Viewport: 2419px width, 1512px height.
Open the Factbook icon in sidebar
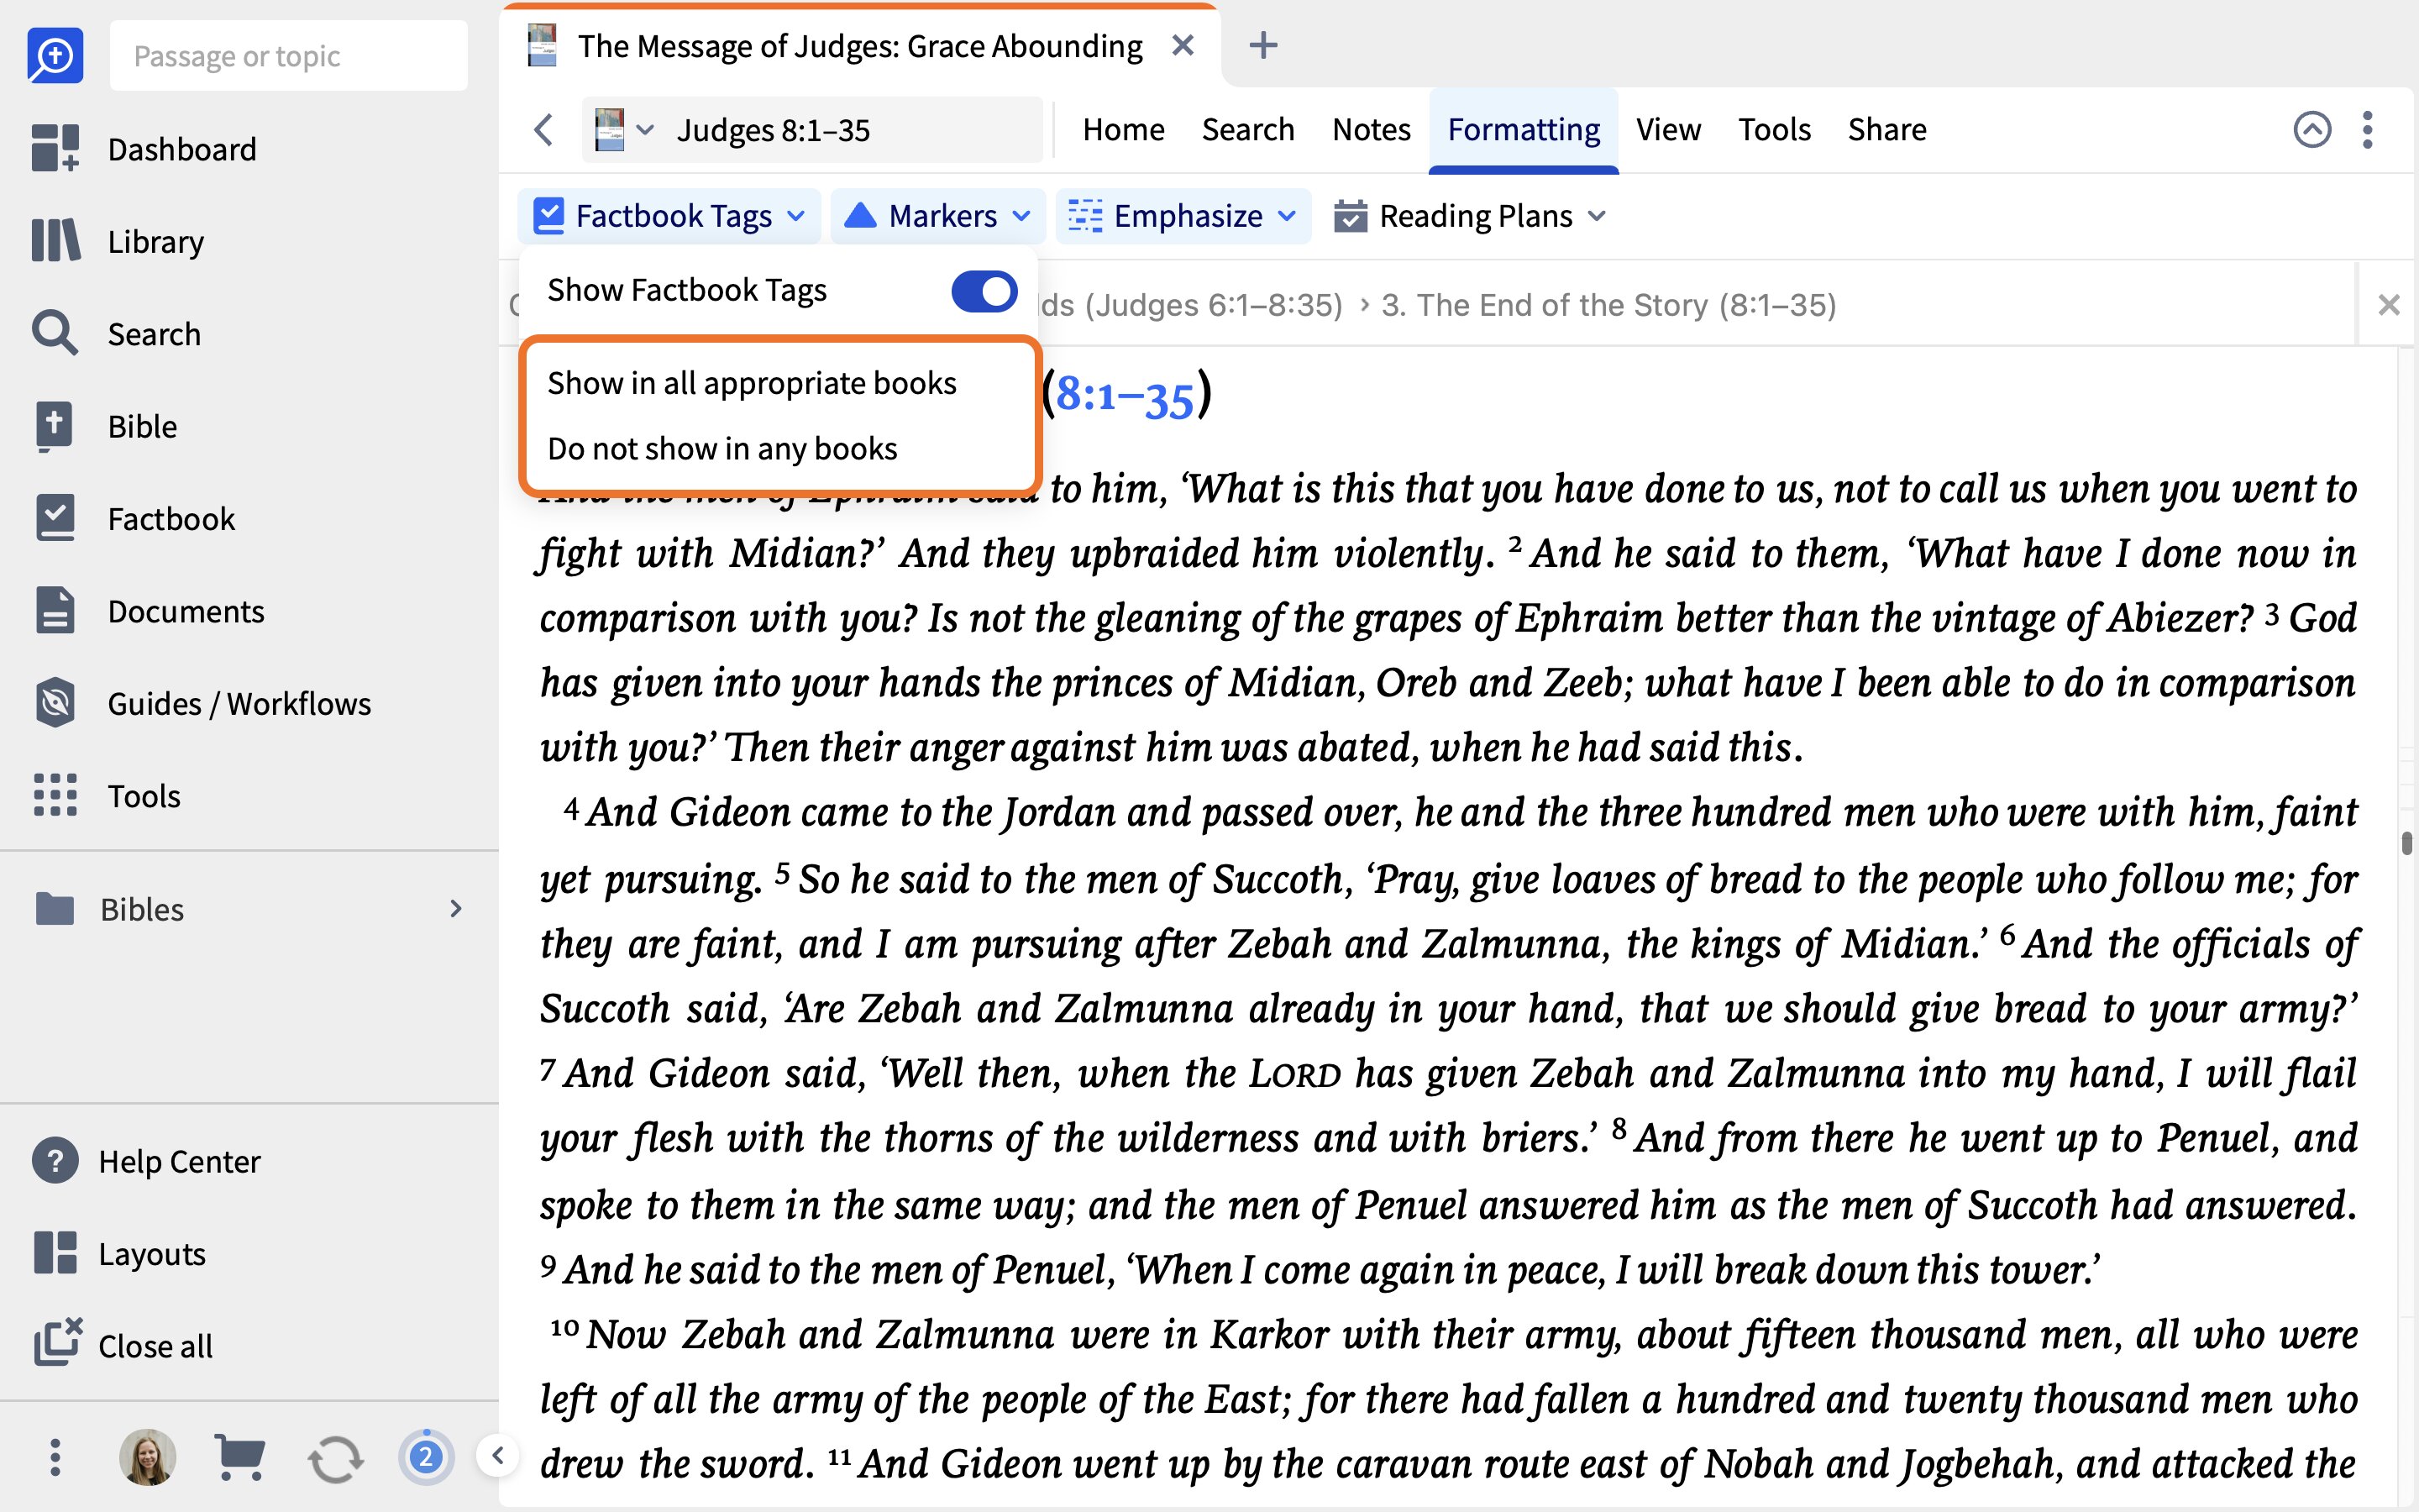[x=54, y=518]
